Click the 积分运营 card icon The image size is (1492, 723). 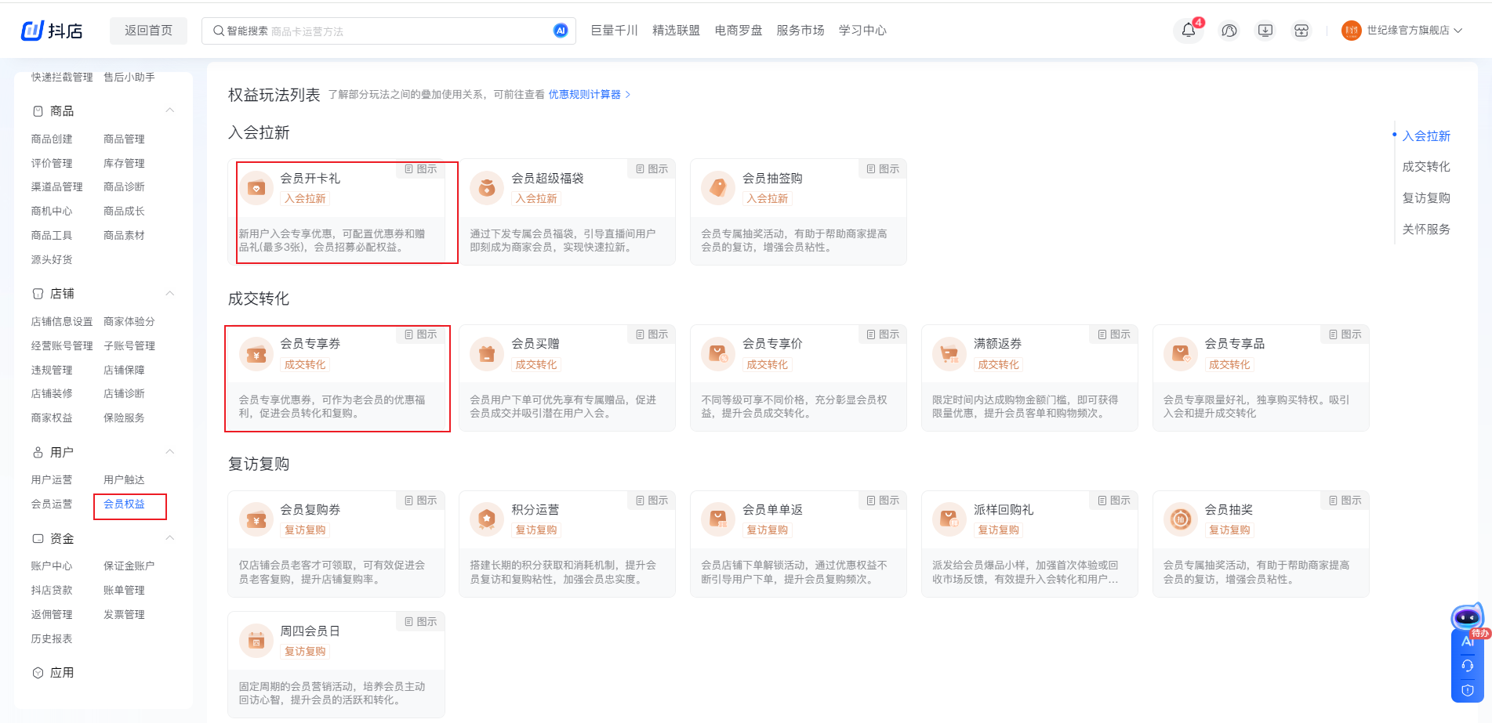tap(487, 519)
